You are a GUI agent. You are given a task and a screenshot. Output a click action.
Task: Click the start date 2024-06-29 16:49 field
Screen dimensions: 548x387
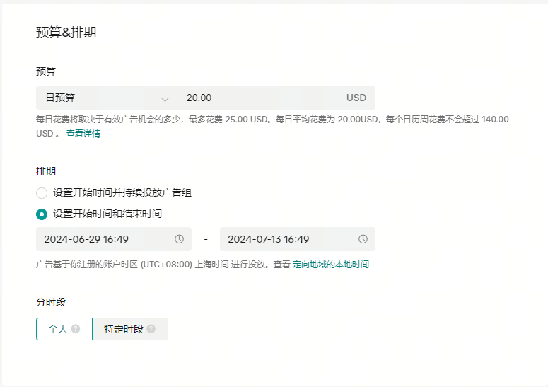pyautogui.click(x=114, y=239)
